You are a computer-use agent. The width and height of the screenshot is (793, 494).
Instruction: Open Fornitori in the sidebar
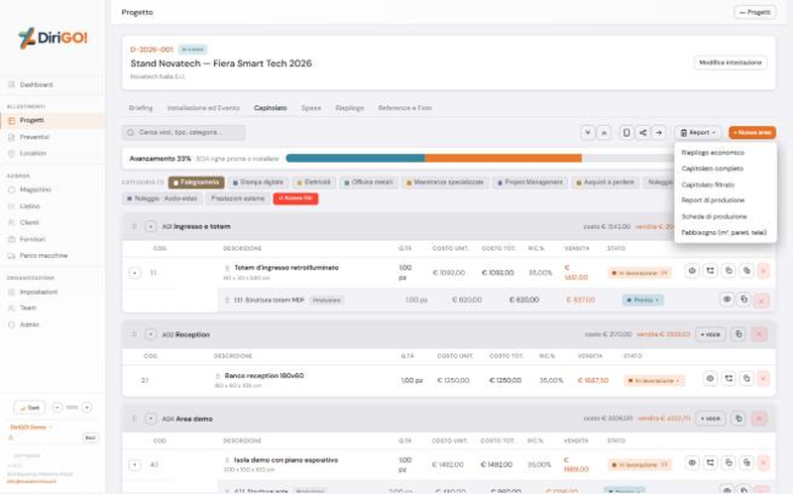click(x=53, y=239)
